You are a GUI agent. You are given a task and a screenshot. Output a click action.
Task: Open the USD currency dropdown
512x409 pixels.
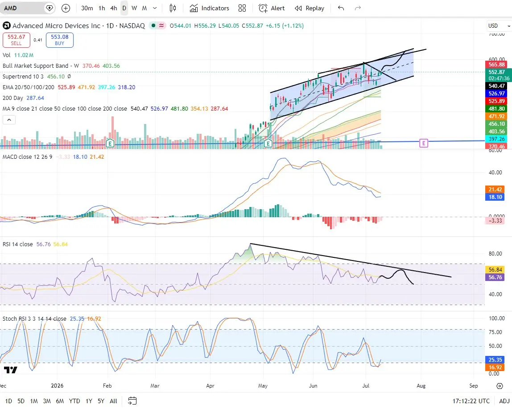tap(499, 26)
